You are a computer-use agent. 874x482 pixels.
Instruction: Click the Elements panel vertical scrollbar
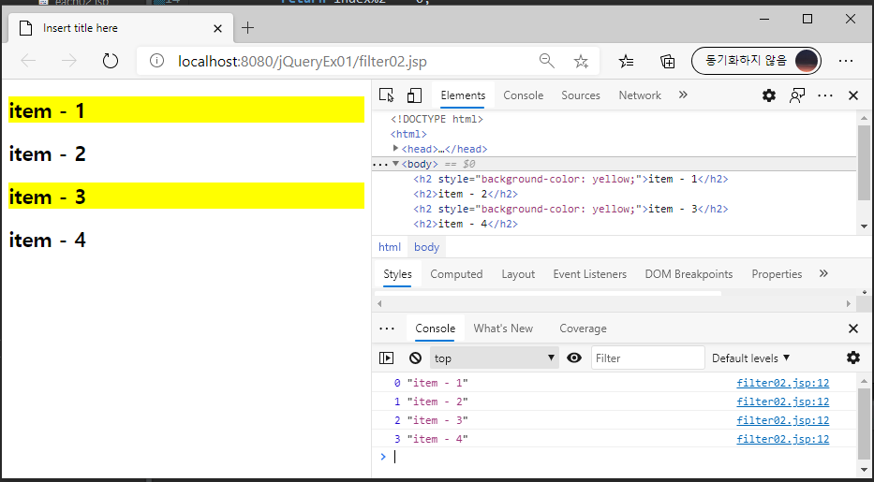(864, 163)
